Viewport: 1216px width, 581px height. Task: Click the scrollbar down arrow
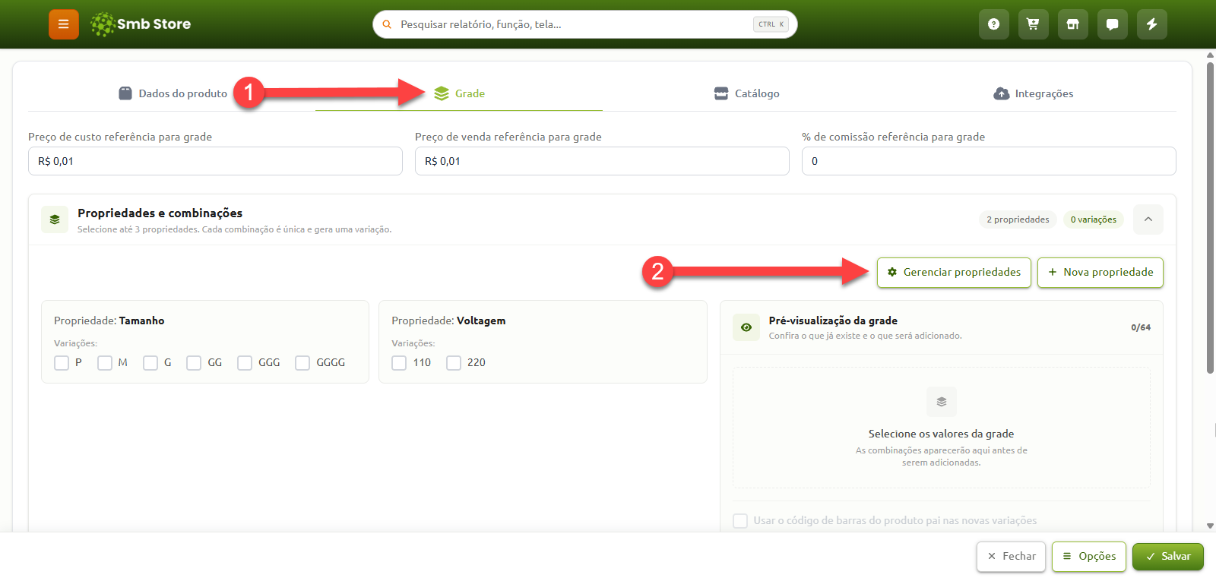click(1211, 526)
